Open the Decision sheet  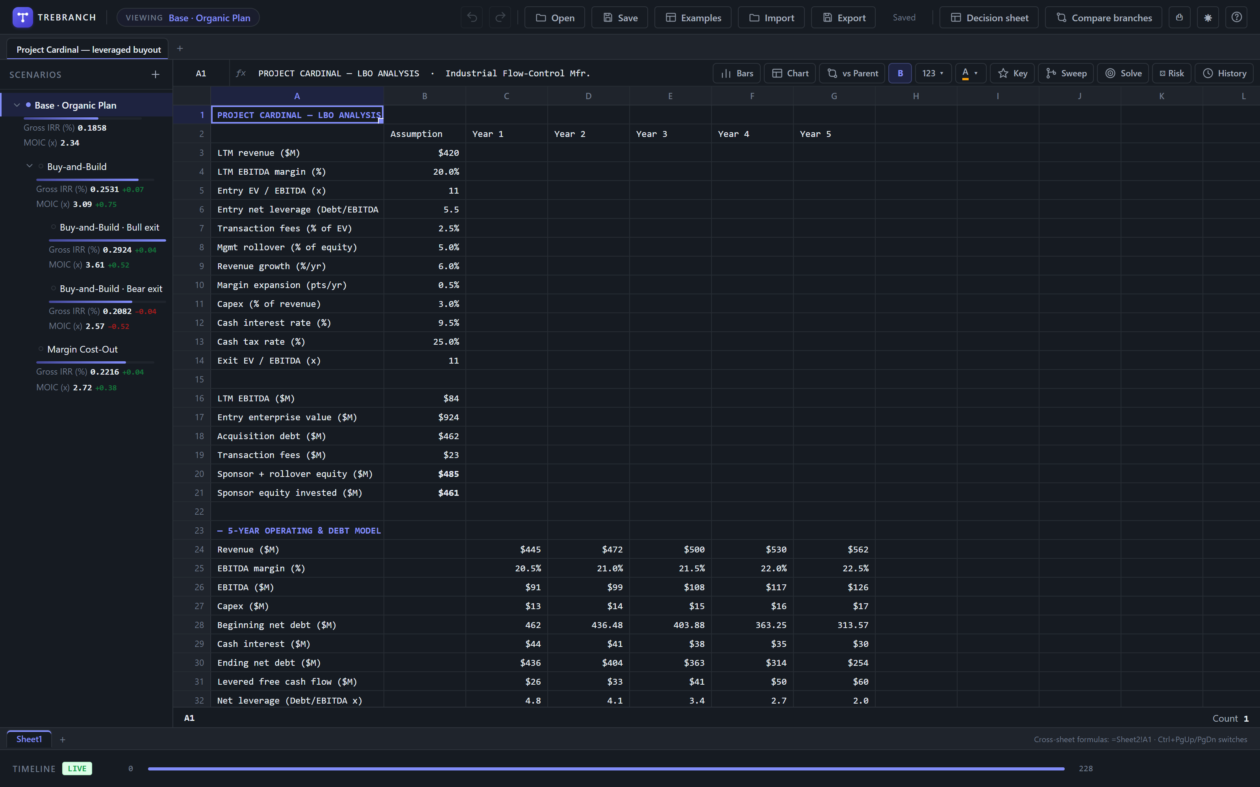pyautogui.click(x=989, y=17)
